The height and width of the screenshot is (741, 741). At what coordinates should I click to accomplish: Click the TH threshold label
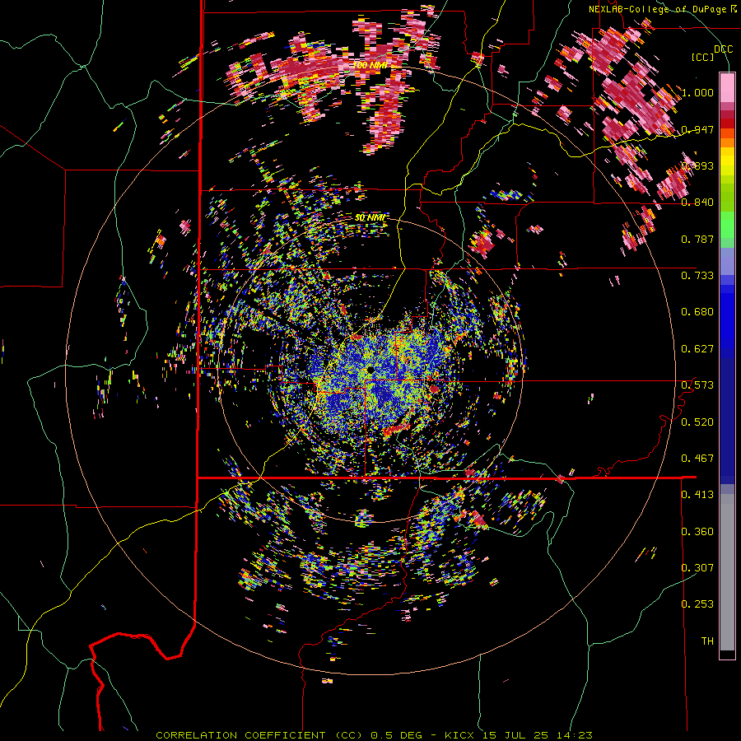coord(707,641)
